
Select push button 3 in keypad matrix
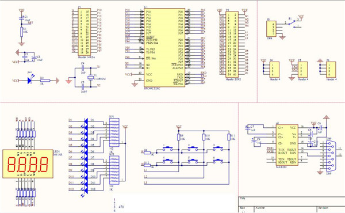(218, 149)
